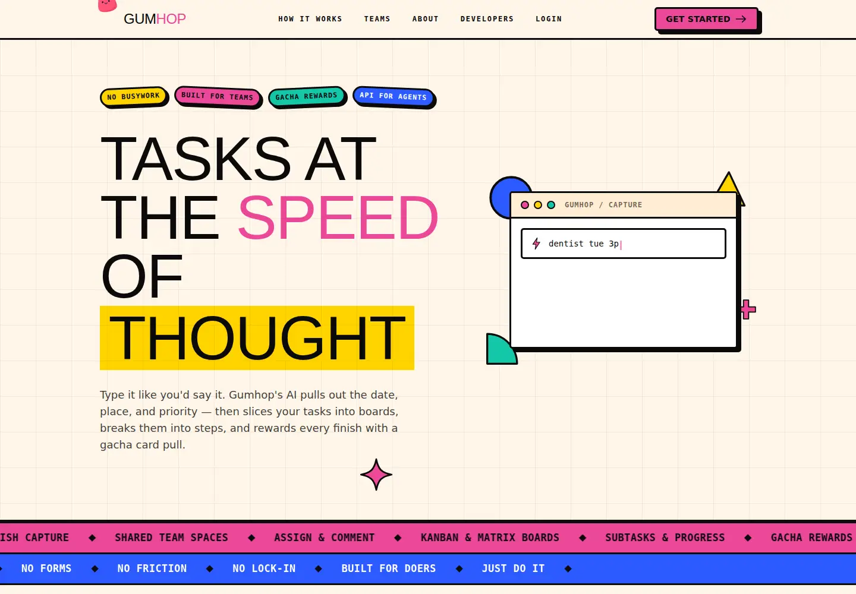
Task: Click the Get Started button
Action: pos(706,19)
